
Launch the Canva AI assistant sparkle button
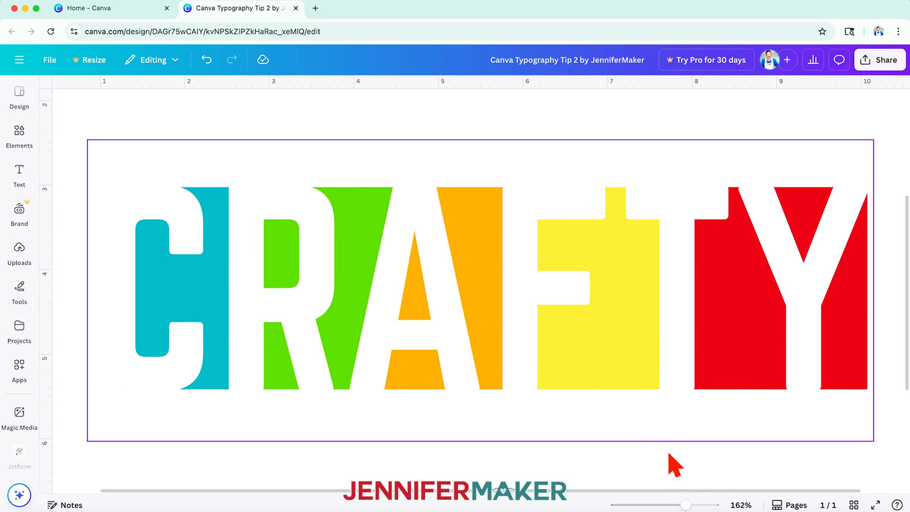[x=19, y=495]
